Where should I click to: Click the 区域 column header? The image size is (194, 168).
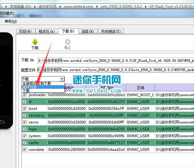(x=140, y=88)
